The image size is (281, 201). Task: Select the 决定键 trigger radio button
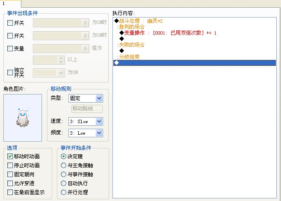coord(63,157)
